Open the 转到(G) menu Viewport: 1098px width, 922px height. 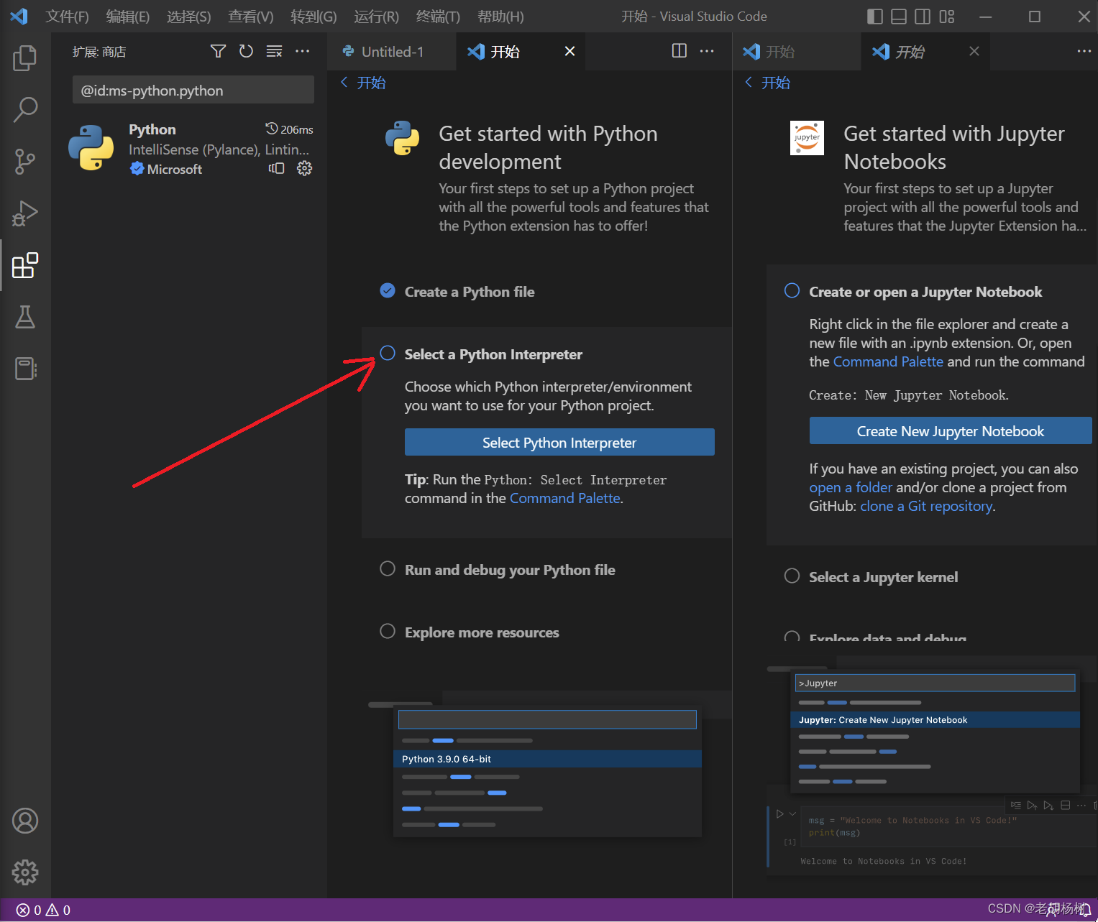pyautogui.click(x=314, y=17)
